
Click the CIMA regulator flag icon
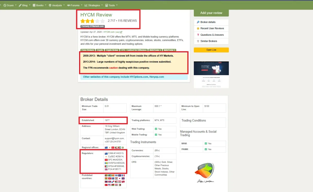[106, 153]
